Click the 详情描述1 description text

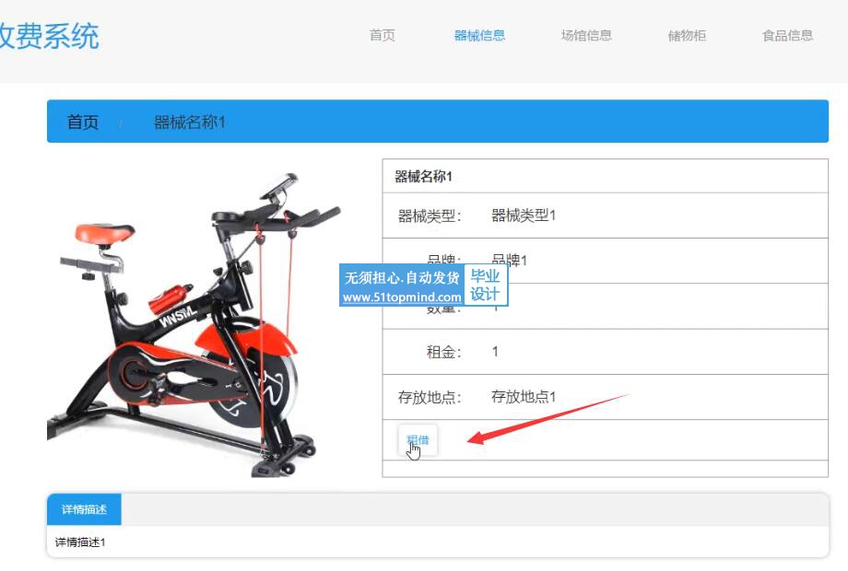pos(80,542)
